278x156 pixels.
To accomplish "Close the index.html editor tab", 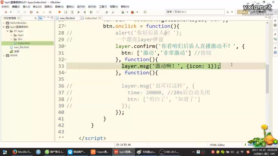I will pos(100,18).
